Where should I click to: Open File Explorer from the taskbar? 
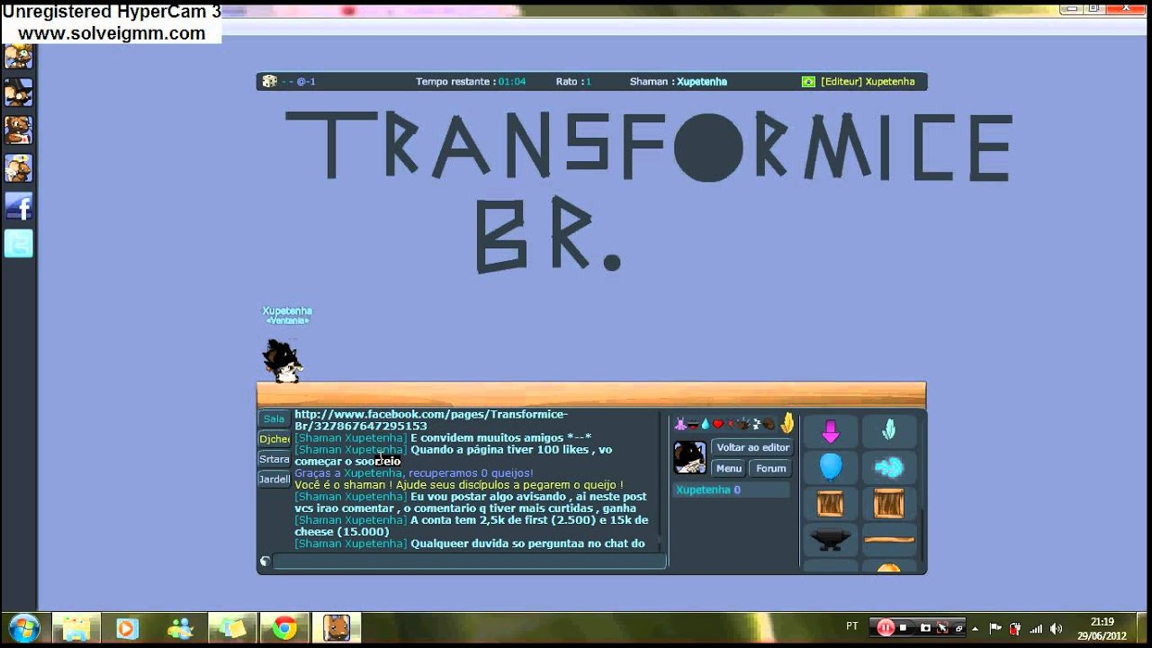[76, 627]
